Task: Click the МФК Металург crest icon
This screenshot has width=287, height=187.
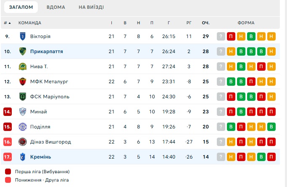Action: point(23,82)
